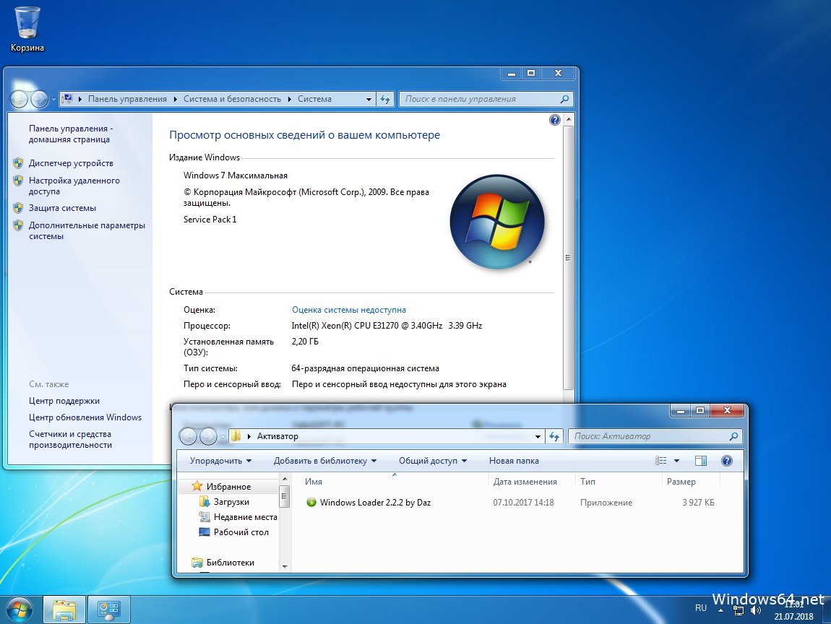The image size is (831, 624).
Task: Click System window vertical scrollbar thumb
Action: pyautogui.click(x=568, y=258)
